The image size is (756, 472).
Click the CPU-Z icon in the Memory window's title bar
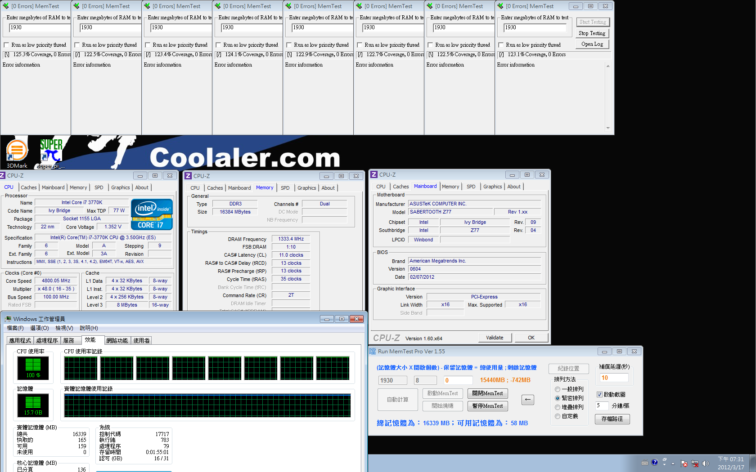coord(188,176)
